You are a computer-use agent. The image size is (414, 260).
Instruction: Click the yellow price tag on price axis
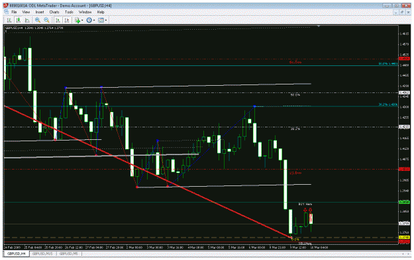pos(404,238)
